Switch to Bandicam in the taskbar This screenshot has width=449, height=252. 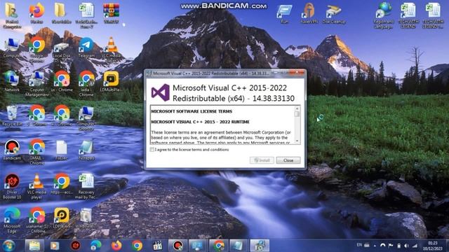177,246
